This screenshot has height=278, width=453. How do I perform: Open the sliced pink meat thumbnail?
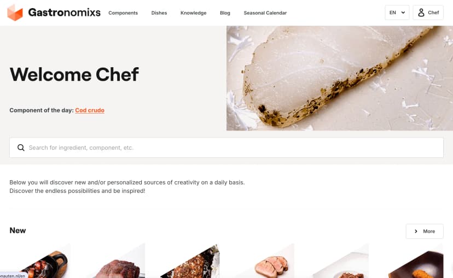pyautogui.click(x=264, y=261)
